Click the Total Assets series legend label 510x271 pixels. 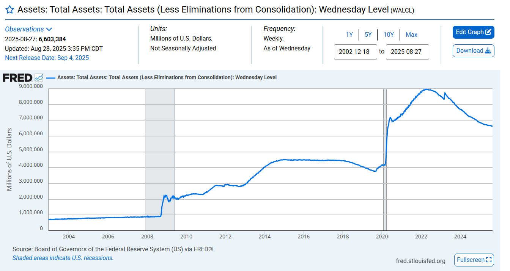[x=167, y=78]
